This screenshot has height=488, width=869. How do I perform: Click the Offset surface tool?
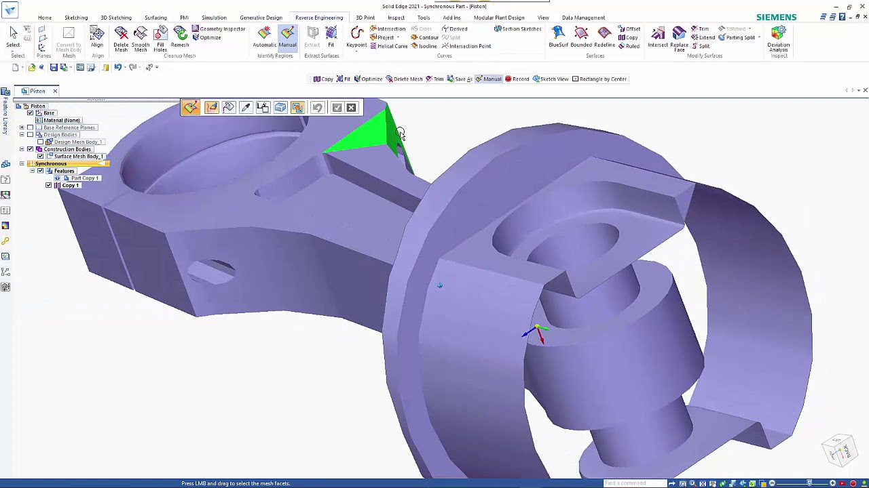coord(629,29)
